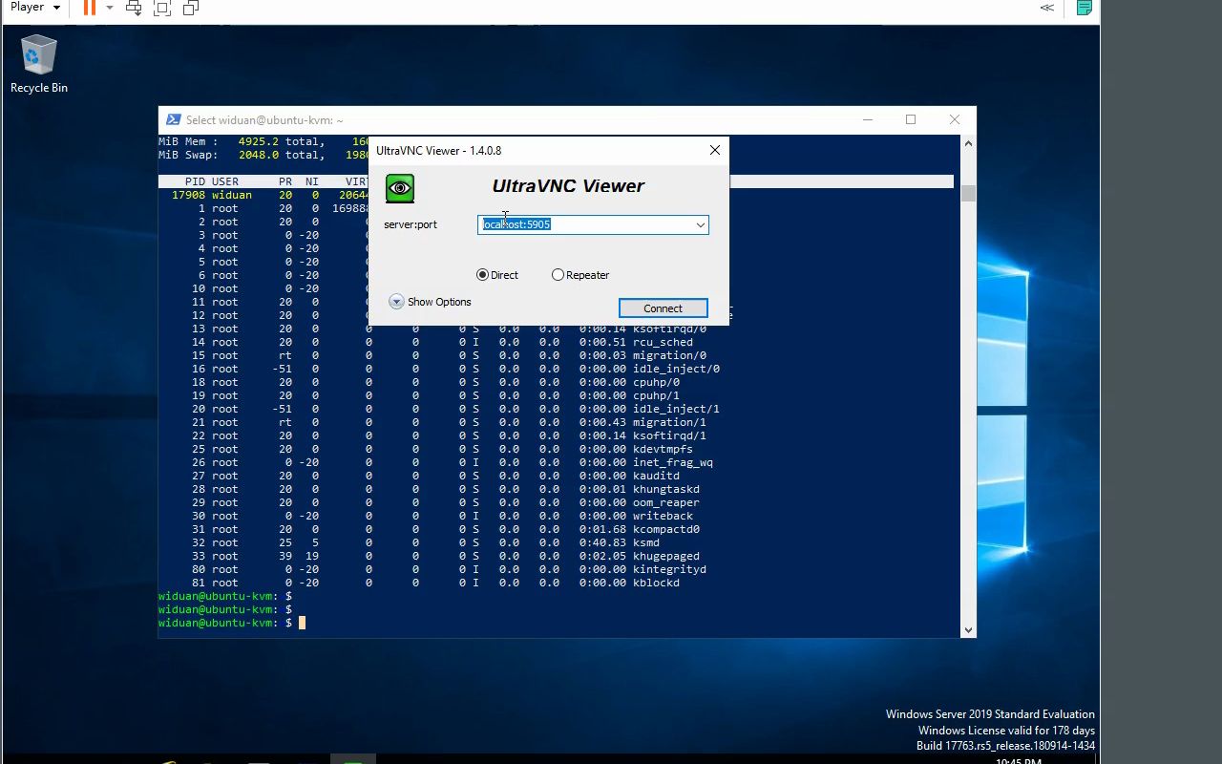Collapse the toolbar with the double-chevron icon
Screen dimensions: 1222x764
coord(1047,8)
